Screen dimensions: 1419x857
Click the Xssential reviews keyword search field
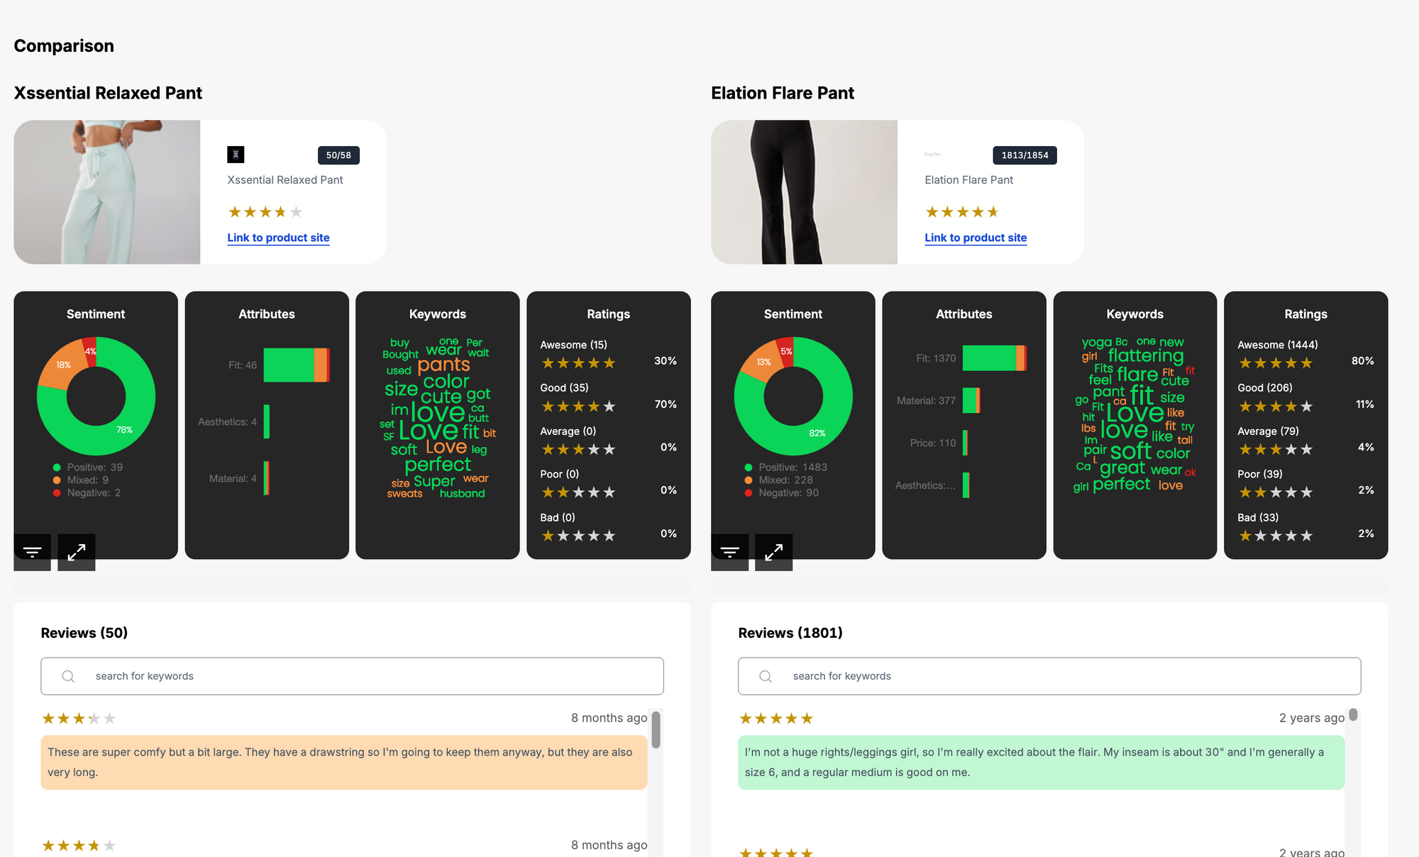point(352,675)
